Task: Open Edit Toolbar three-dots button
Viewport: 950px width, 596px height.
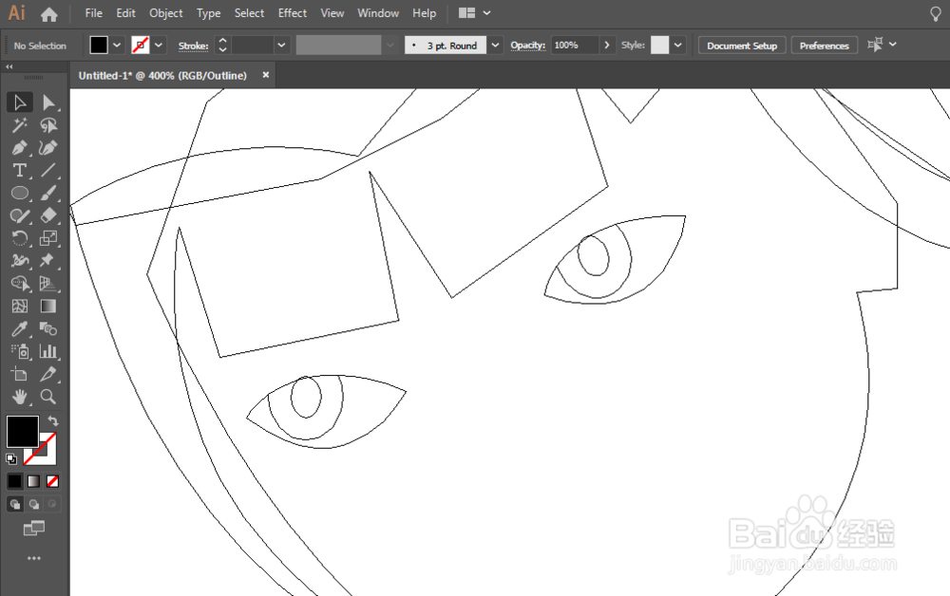Action: point(34,558)
